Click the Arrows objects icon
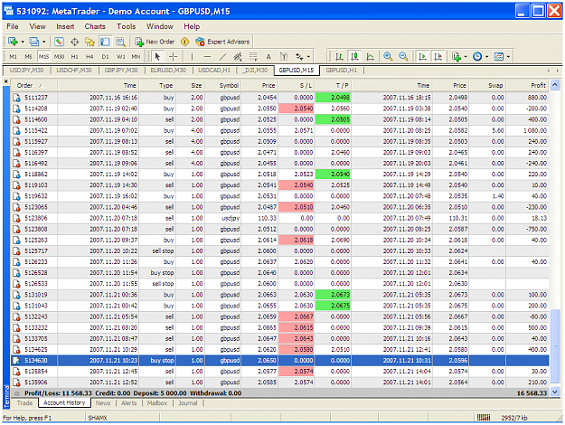 click(299, 57)
